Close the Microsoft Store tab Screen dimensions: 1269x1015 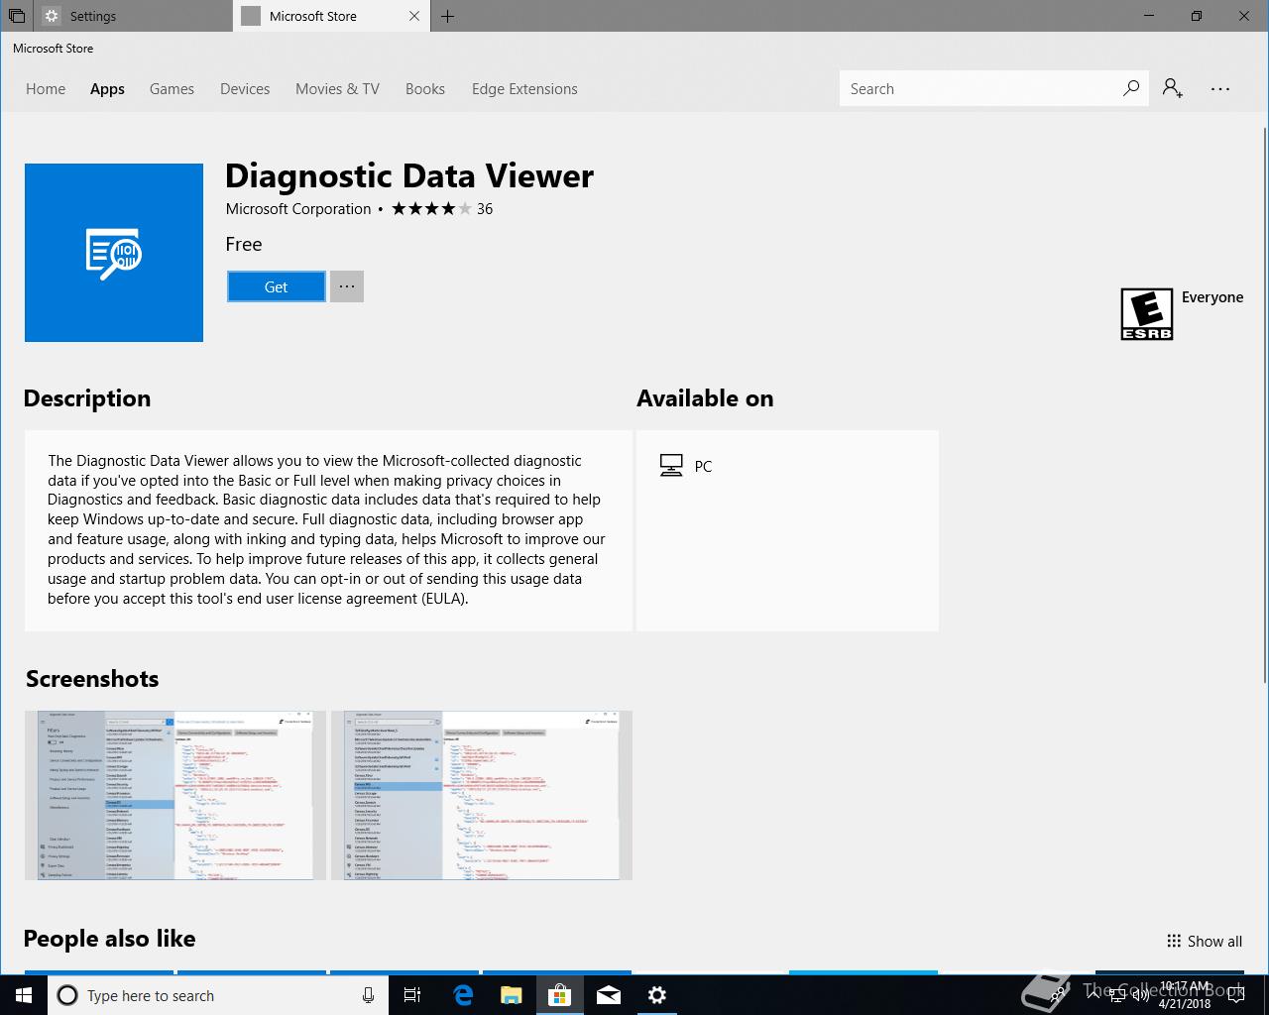tap(414, 16)
